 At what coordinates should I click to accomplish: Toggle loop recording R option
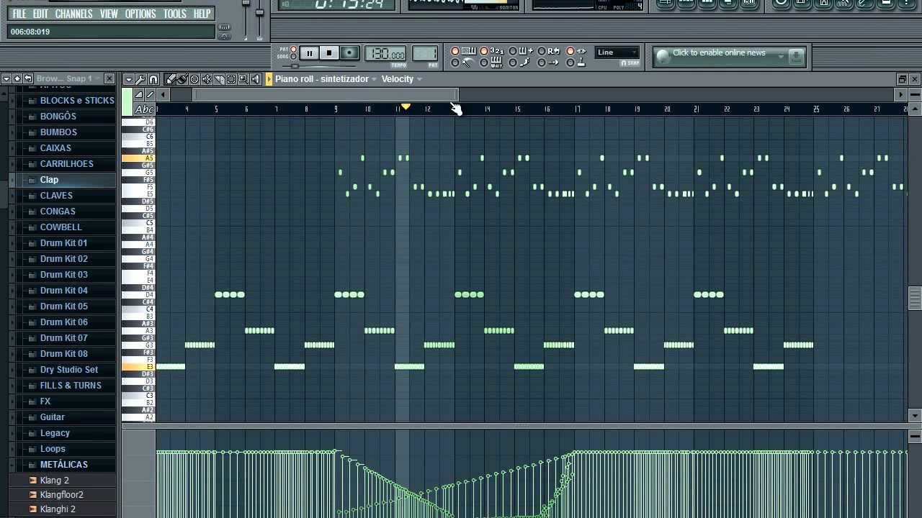(x=542, y=51)
